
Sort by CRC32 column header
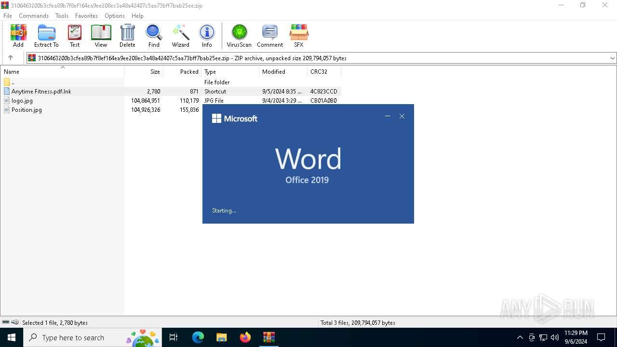(x=324, y=71)
